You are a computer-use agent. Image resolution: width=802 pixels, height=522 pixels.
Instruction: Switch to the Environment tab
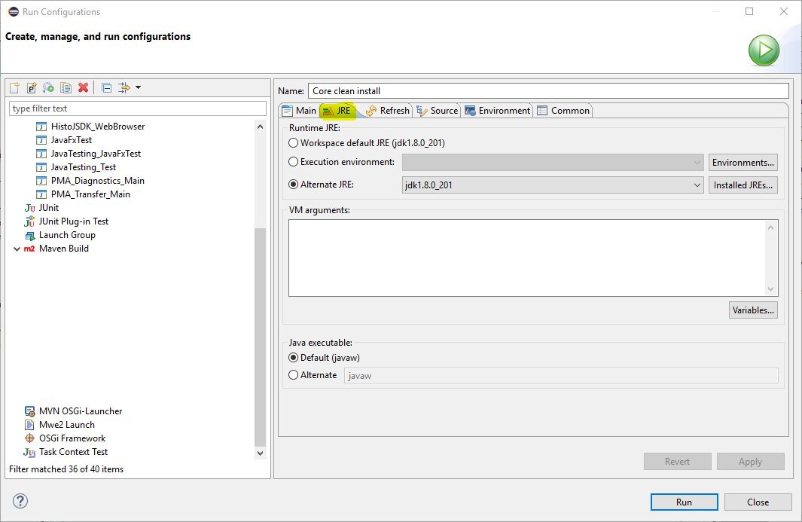497,111
